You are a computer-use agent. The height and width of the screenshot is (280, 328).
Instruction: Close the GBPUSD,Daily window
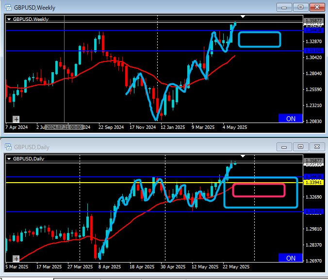[x=317, y=147]
